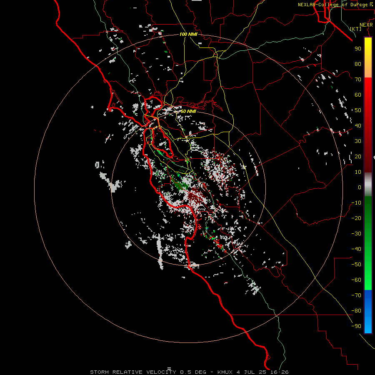Image resolution: width=375 pixels, height=375 pixels.
Task: Click the -20 scale value
Action: [356, 218]
